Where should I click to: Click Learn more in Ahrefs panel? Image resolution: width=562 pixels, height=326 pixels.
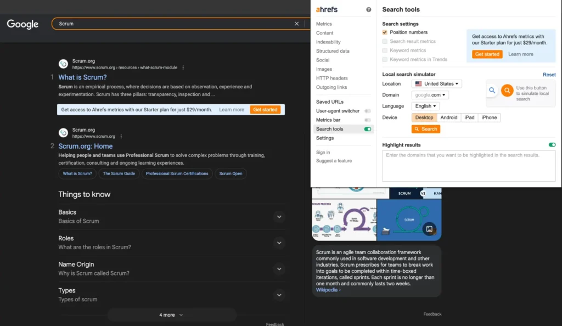tap(521, 54)
